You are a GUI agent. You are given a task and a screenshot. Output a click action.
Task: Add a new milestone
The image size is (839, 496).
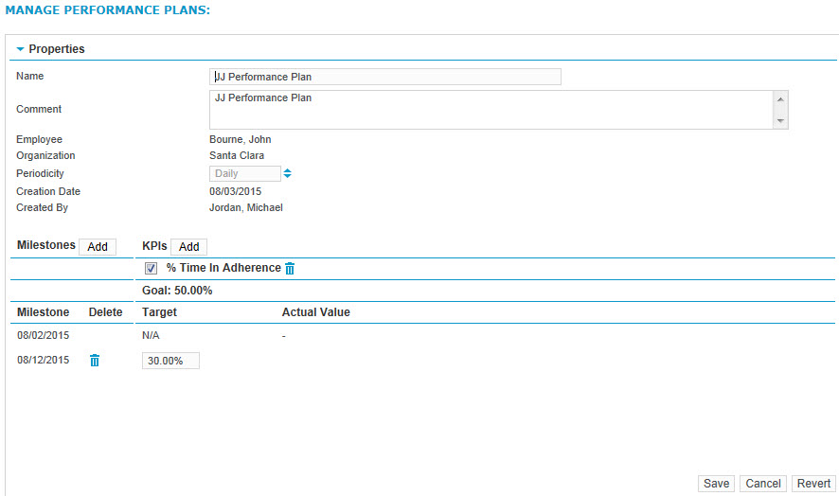pos(98,247)
